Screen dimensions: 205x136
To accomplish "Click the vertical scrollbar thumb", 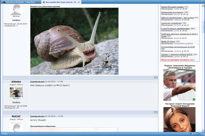I will (x=203, y=27).
